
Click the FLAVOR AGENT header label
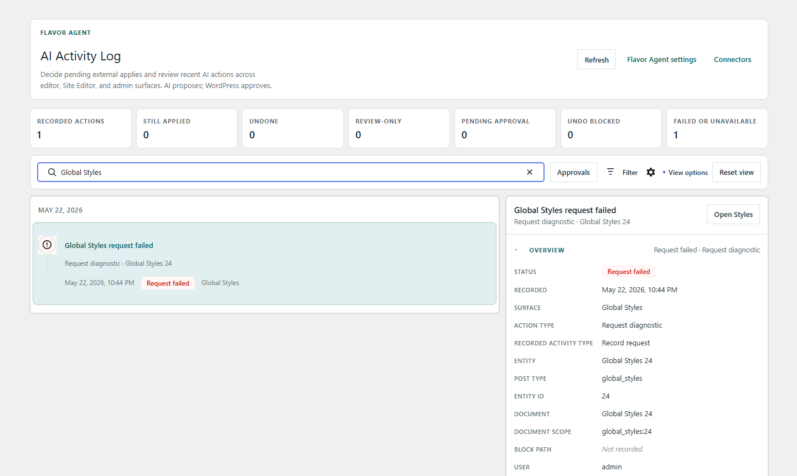66,33
